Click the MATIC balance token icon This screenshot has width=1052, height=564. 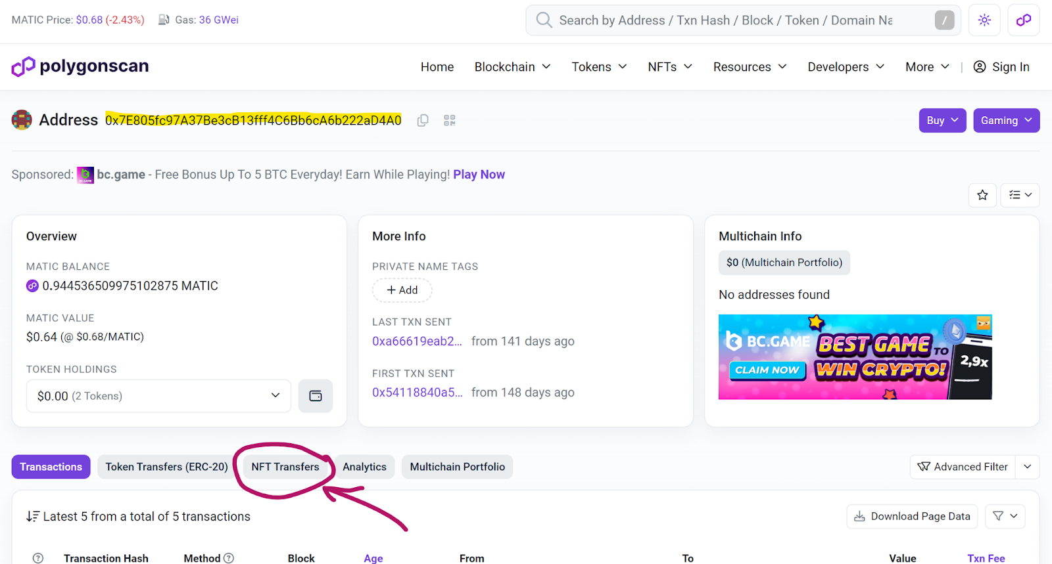[x=32, y=286]
